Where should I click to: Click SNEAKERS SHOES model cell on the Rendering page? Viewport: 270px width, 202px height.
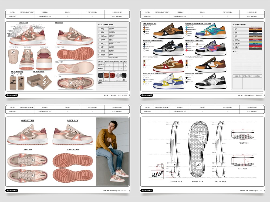coord(45,112)
